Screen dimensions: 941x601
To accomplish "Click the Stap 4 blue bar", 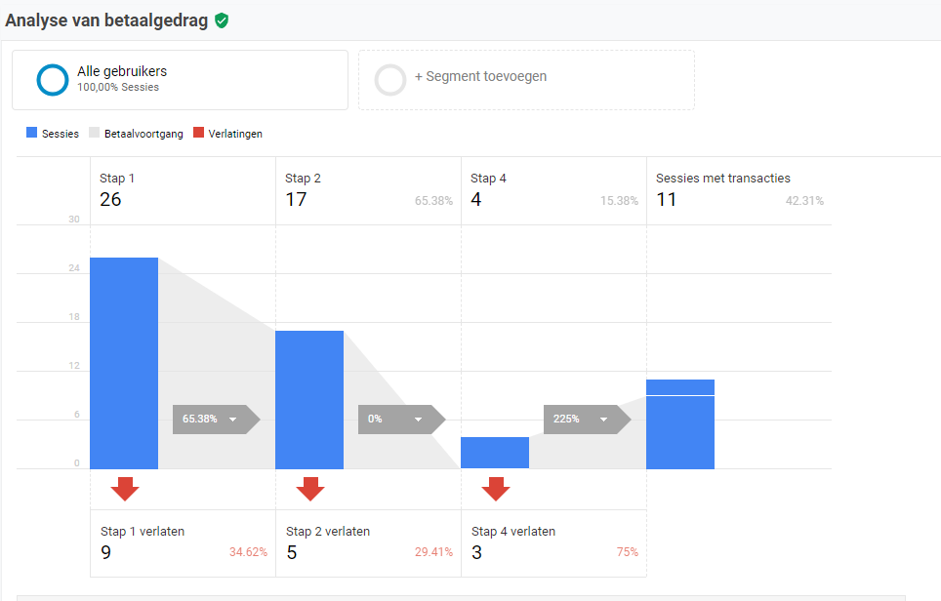I will tap(495, 453).
